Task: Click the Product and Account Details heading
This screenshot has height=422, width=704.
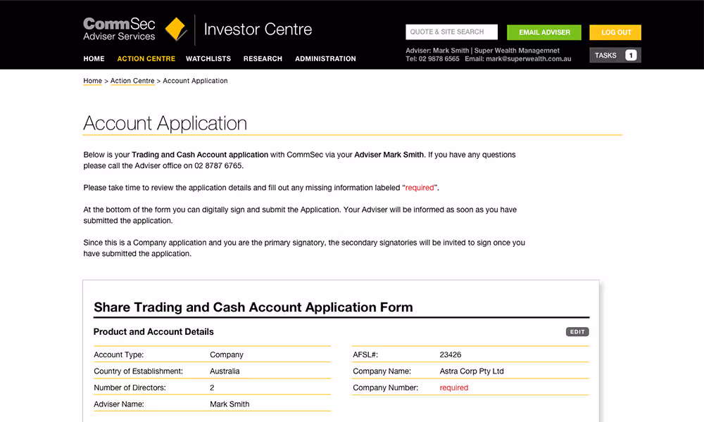Action: (x=153, y=332)
